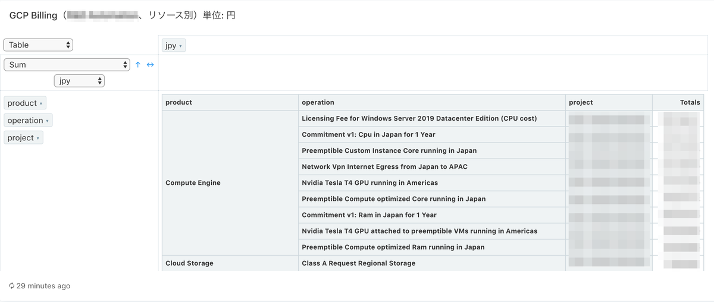This screenshot has height=302, width=714.
Task: Click Network Vpn Internet Egress row
Action: point(432,166)
